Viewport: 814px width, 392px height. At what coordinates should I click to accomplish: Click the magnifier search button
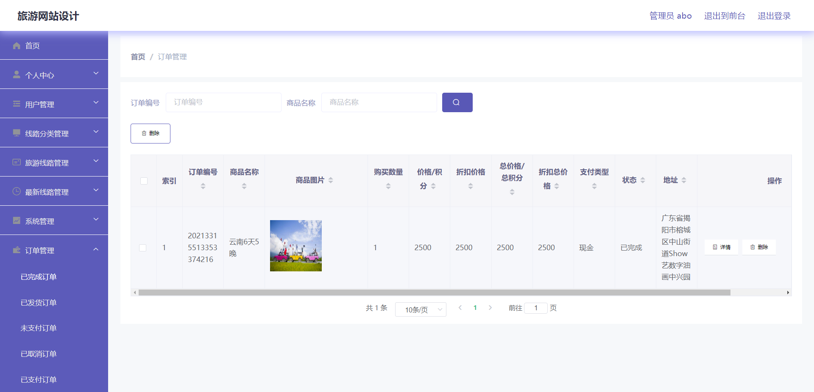tap(457, 102)
